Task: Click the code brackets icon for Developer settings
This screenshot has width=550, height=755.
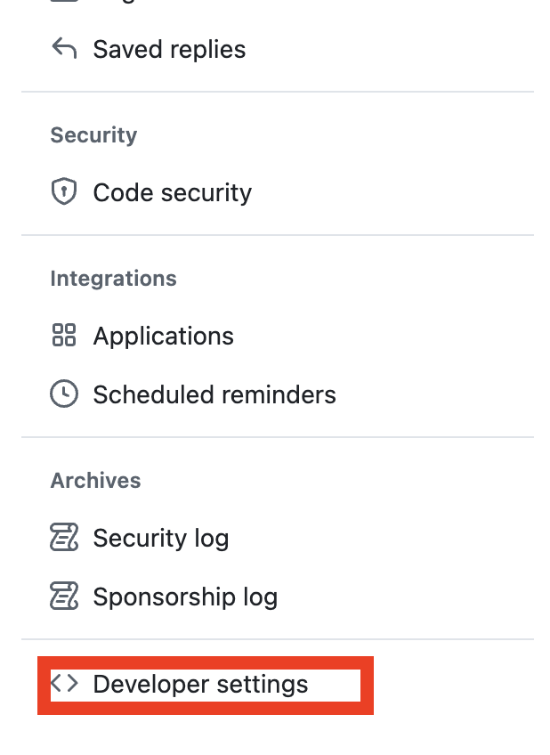Action: click(64, 684)
